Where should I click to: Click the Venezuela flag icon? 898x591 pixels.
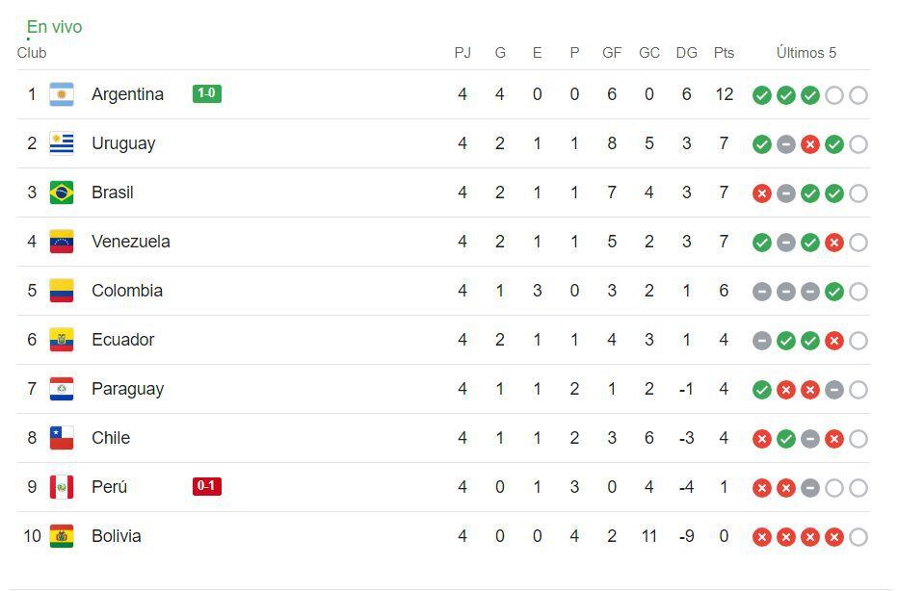62,242
